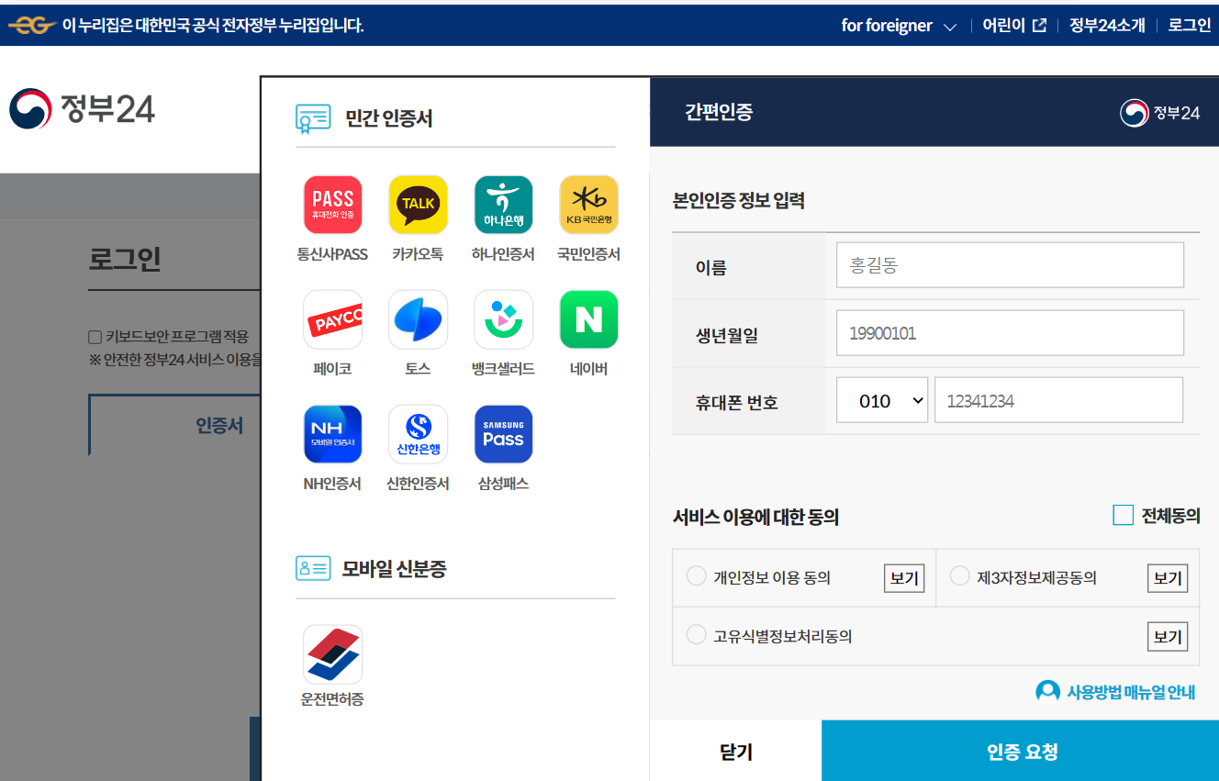Select the 고유식별정보처리동의 radio button
The height and width of the screenshot is (781, 1219).
pyautogui.click(x=696, y=634)
